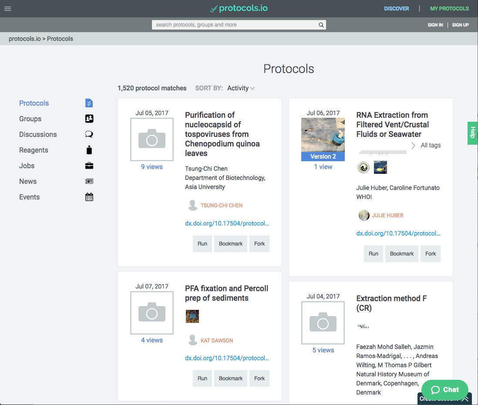
Task: Bookmark the PFA fixation protocol
Action: 230,378
